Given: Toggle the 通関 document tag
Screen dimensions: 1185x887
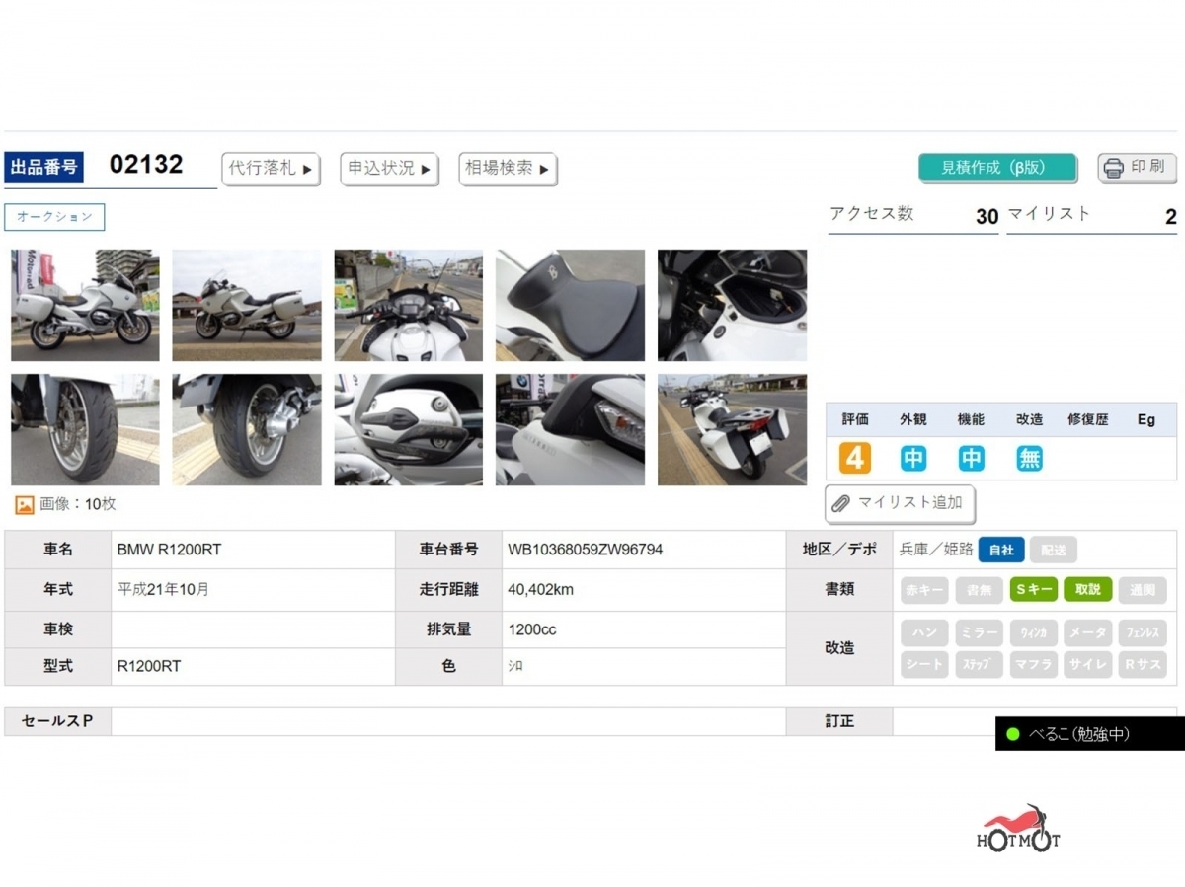Looking at the screenshot, I should coord(1143,590).
